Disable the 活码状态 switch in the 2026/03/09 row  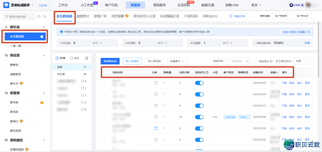click(199, 139)
